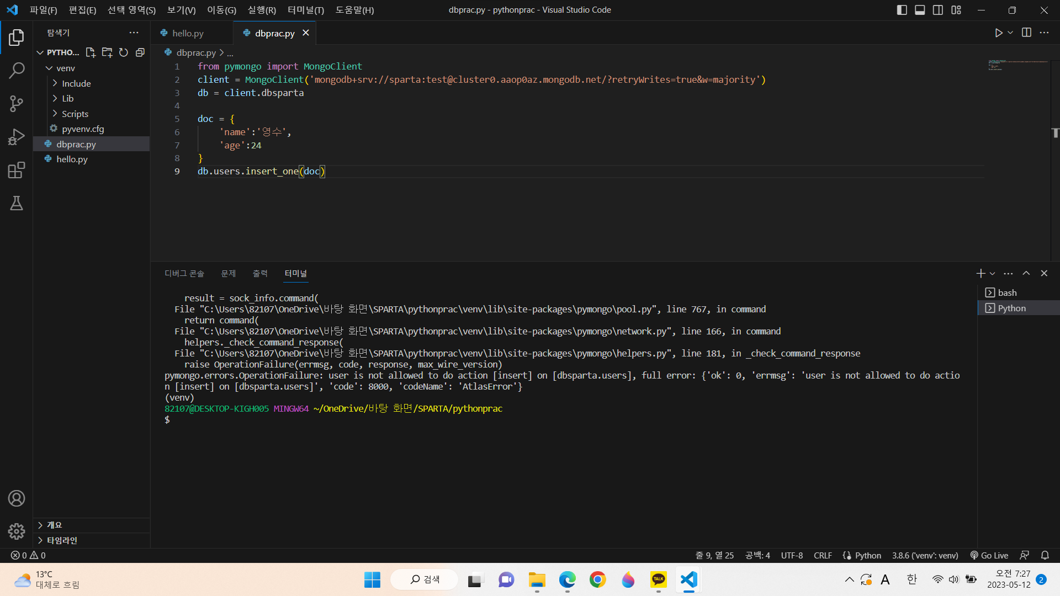1060x596 pixels.
Task: Open KakaoTalk from the taskbar
Action: click(658, 579)
